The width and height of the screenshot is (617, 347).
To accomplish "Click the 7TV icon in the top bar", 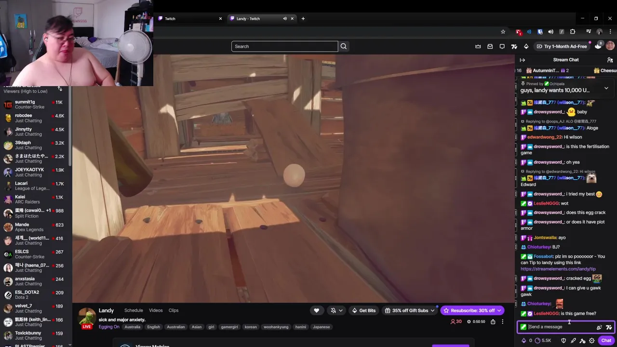I will tap(514, 46).
